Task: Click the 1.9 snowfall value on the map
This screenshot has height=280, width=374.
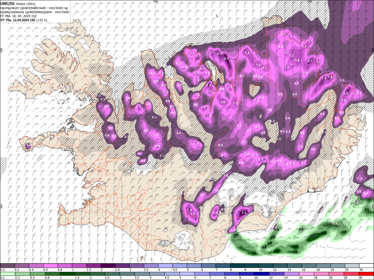Action: tap(324, 78)
